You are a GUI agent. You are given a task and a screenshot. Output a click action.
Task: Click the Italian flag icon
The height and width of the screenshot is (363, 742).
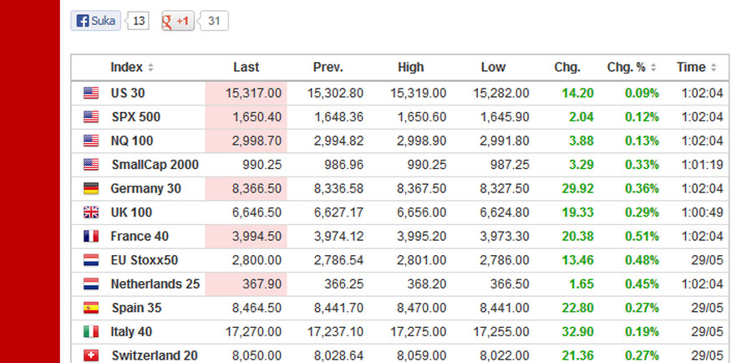point(91,332)
